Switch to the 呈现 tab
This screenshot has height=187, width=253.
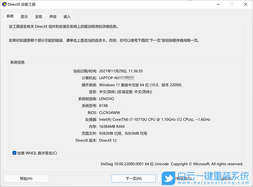tap(39, 17)
